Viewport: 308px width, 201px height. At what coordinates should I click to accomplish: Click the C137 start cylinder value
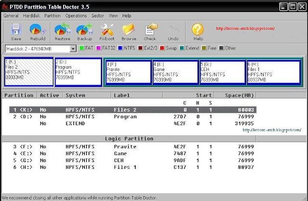[180, 167]
